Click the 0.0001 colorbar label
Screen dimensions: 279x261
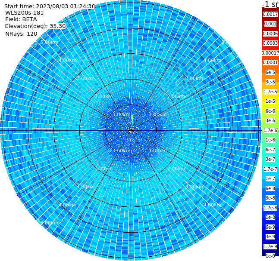[x=270, y=62]
